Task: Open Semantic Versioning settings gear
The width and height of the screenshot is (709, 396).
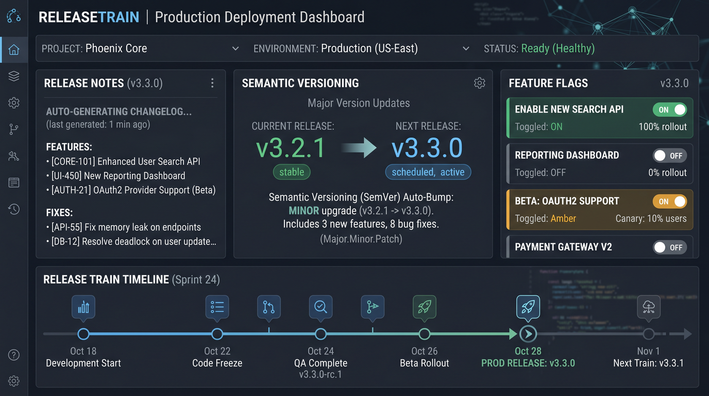Action: point(480,83)
